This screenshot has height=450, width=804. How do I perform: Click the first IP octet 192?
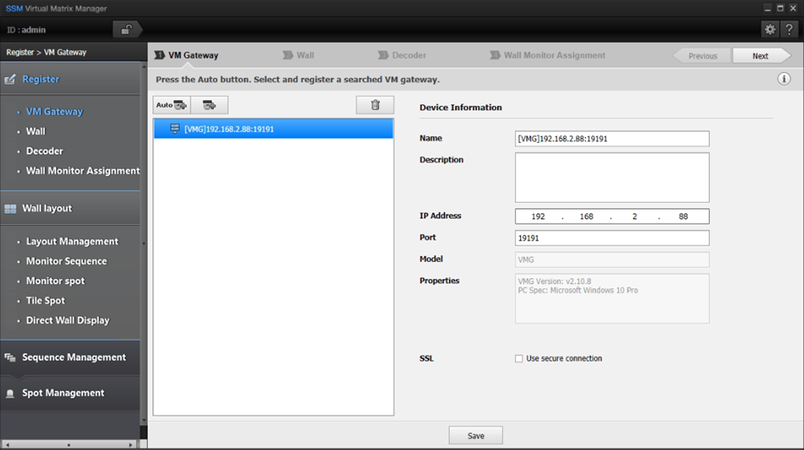click(x=538, y=216)
